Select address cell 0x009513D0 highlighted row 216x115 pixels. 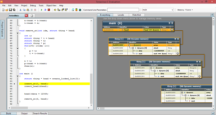click(118, 45)
